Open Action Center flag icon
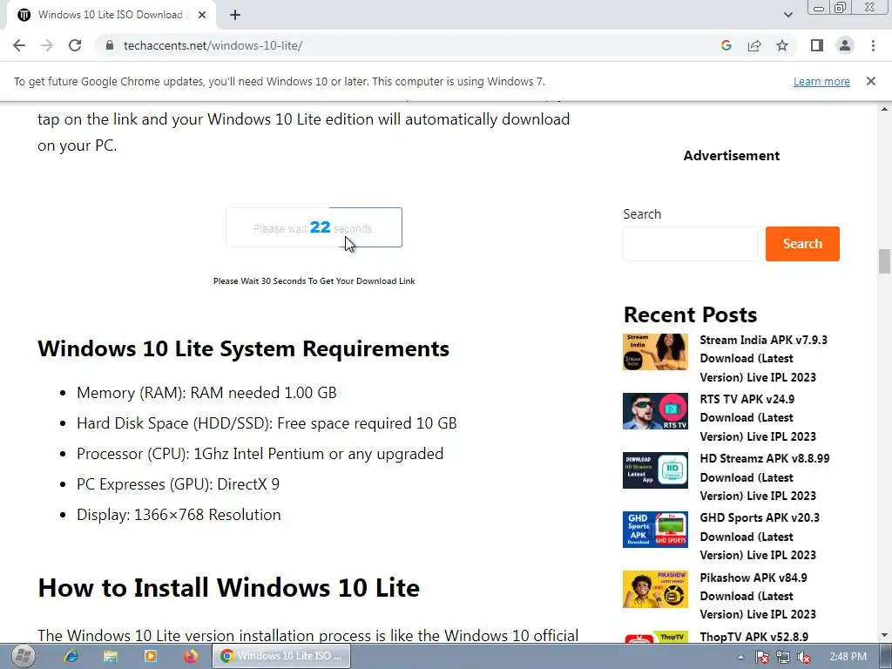This screenshot has height=669, width=892. [762, 657]
